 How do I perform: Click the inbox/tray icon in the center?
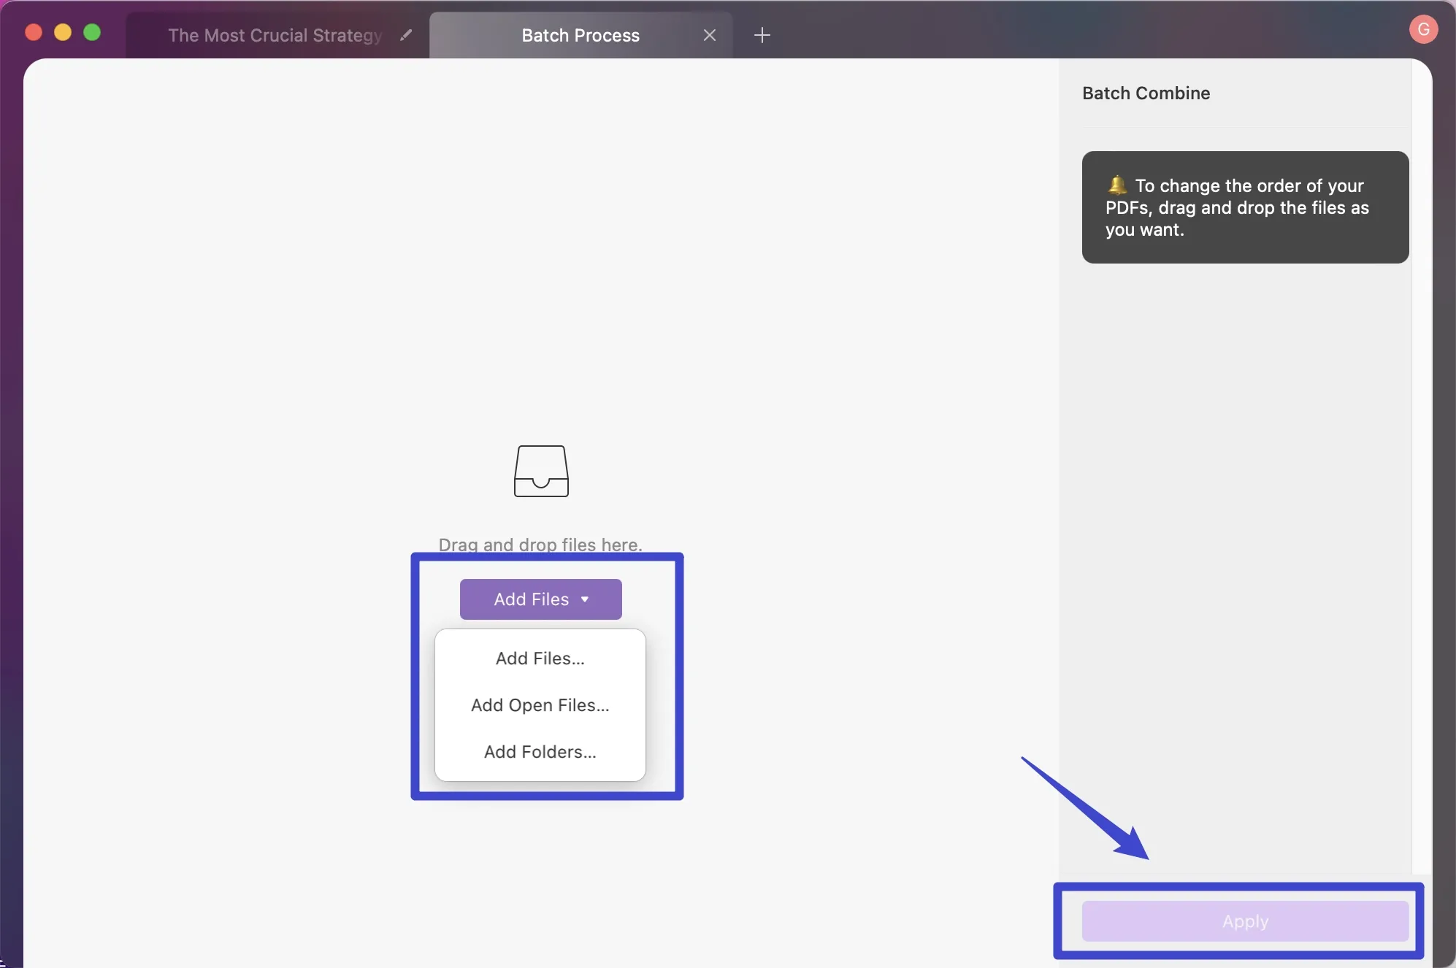[x=541, y=471]
